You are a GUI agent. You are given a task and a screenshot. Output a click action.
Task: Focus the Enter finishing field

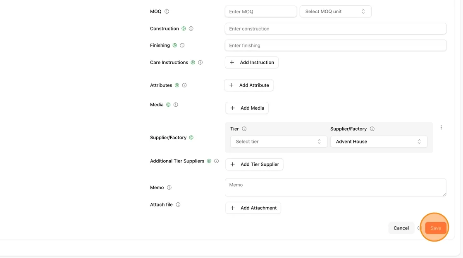(335, 45)
